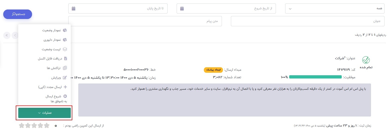Click the play icon beside شروع ارسال

click(65, 96)
